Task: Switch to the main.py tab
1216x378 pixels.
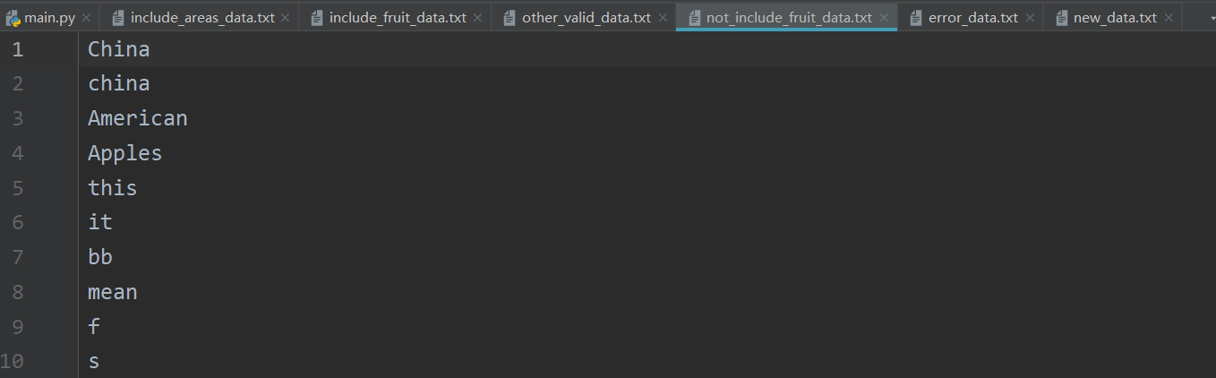Action: (50, 17)
